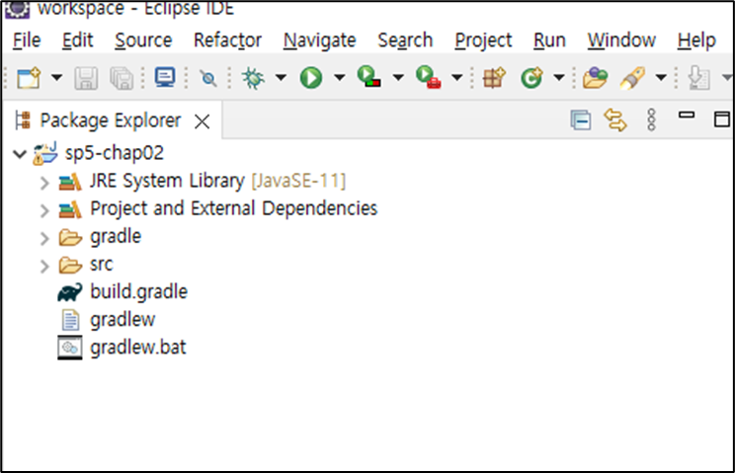
Task: Click the Search flashlight icon
Action: click(632, 78)
